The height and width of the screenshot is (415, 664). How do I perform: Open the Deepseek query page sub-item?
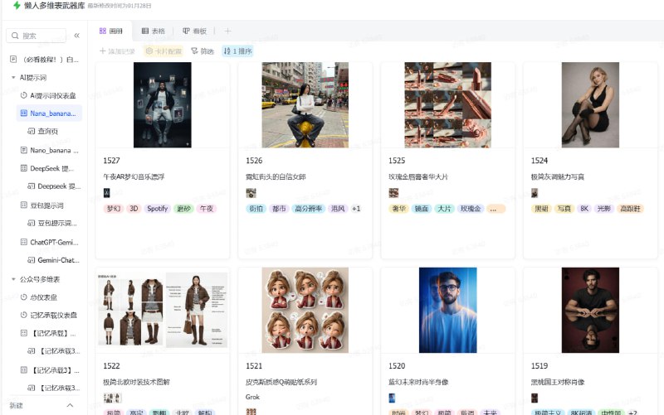click(54, 186)
